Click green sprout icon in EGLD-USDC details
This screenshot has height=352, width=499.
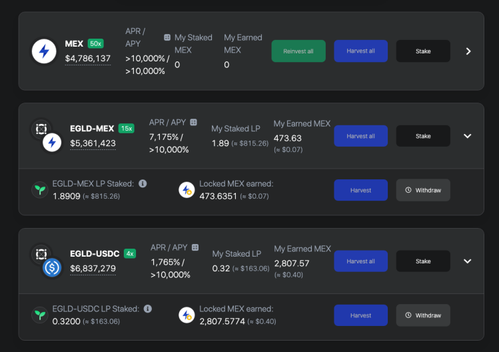pos(40,315)
